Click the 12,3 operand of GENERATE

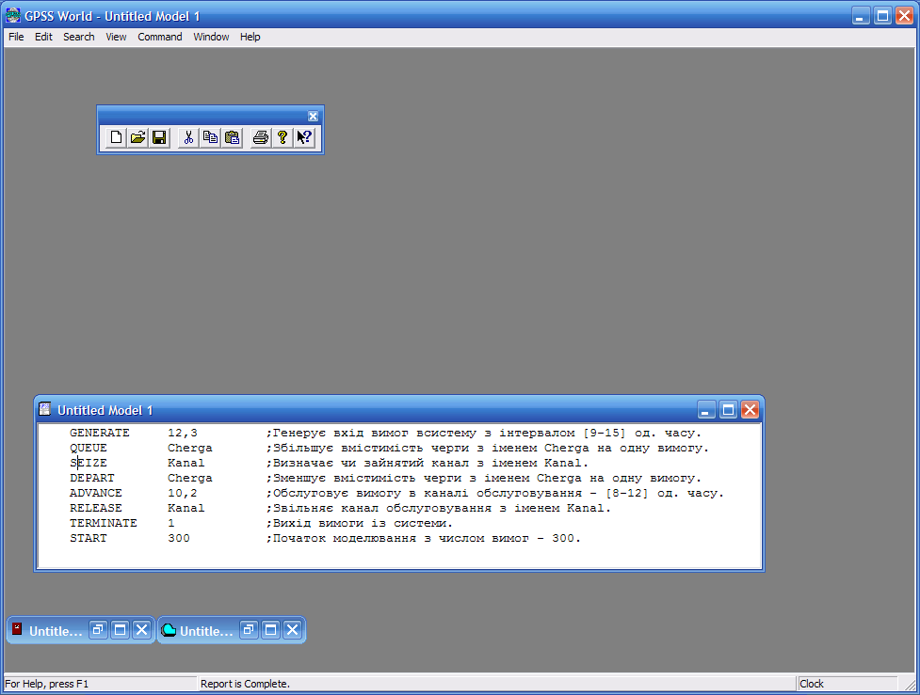183,433
